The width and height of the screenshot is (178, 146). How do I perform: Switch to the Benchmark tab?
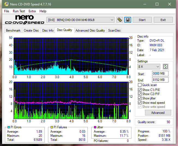pos(13,31)
